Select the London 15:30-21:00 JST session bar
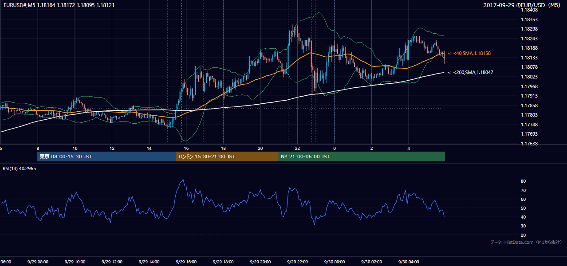This screenshot has height=266, width=567. [227, 156]
